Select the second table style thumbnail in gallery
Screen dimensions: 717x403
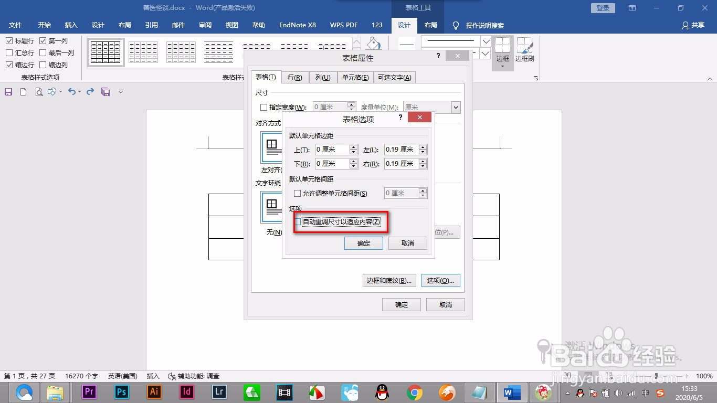(x=143, y=52)
